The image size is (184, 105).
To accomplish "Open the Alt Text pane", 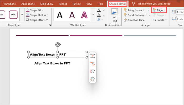I will [x=115, y=15].
